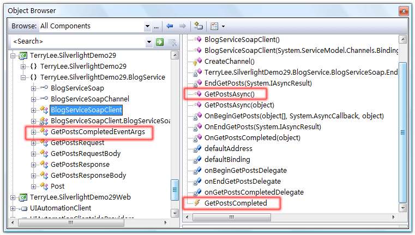Open the Browse All Components dropdown

click(147, 26)
